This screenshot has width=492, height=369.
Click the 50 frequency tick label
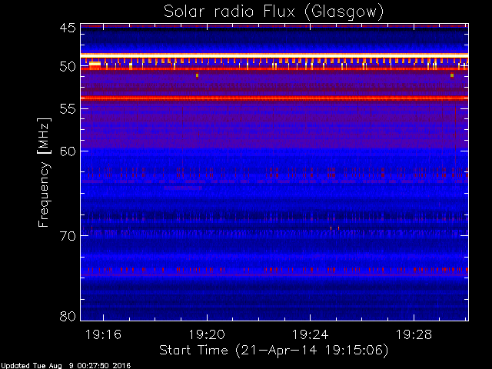click(x=68, y=67)
